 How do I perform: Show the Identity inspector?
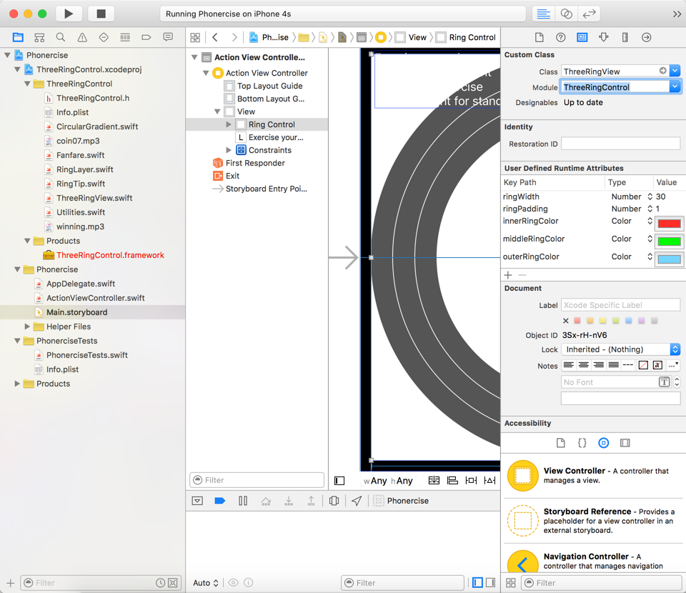point(582,37)
